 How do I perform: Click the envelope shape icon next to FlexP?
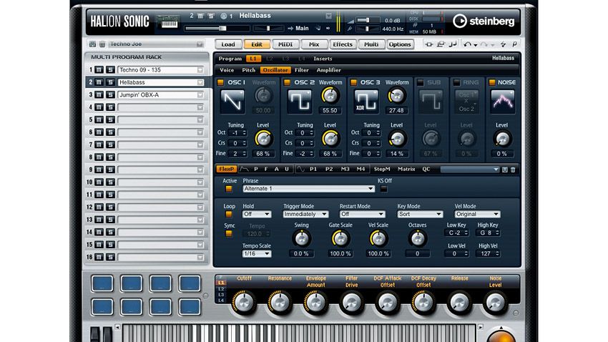pos(245,169)
